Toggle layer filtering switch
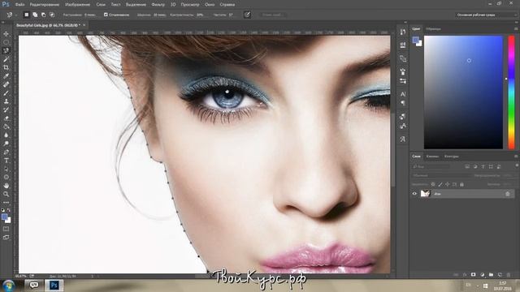 (517, 165)
